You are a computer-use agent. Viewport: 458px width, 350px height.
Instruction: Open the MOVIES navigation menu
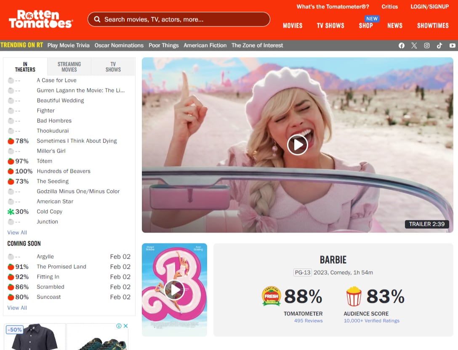[293, 26]
